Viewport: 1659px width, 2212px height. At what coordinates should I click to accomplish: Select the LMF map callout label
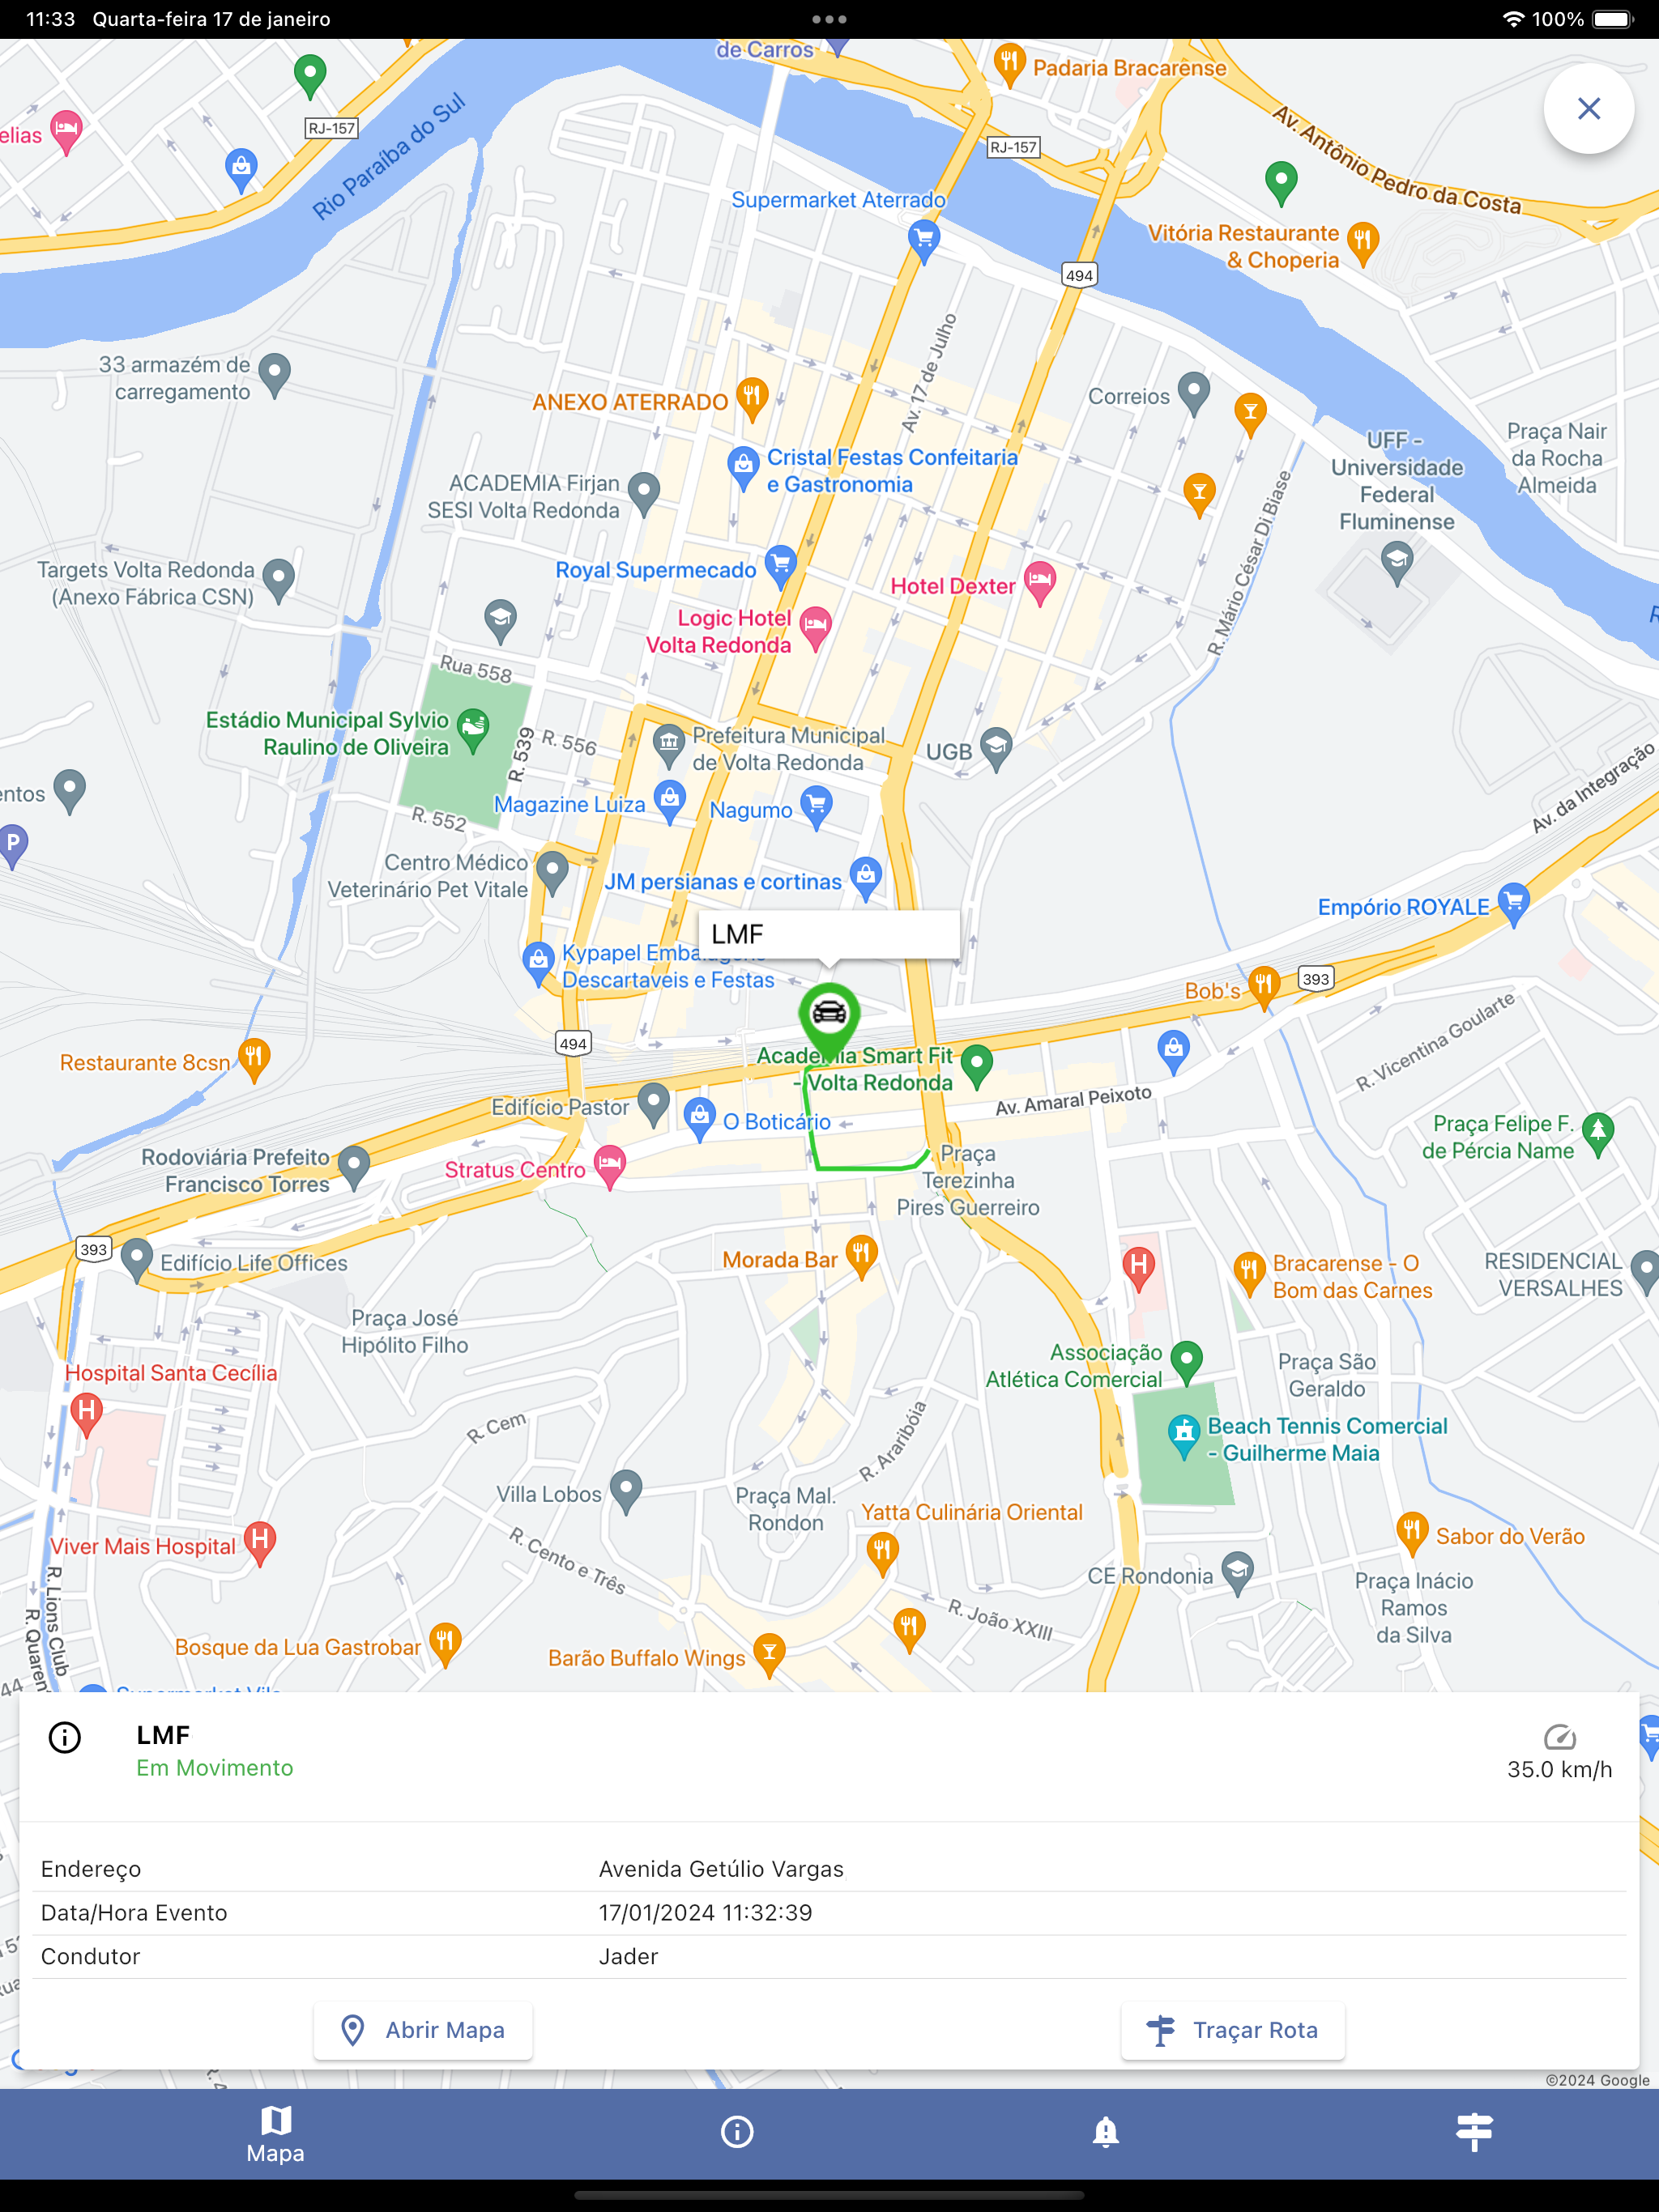pyautogui.click(x=829, y=934)
